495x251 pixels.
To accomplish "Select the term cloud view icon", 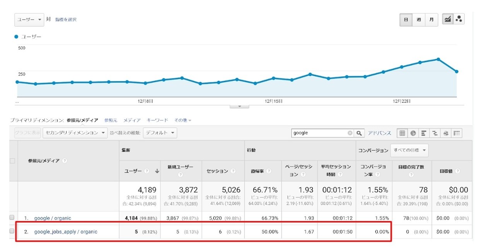I will tap(445, 133).
